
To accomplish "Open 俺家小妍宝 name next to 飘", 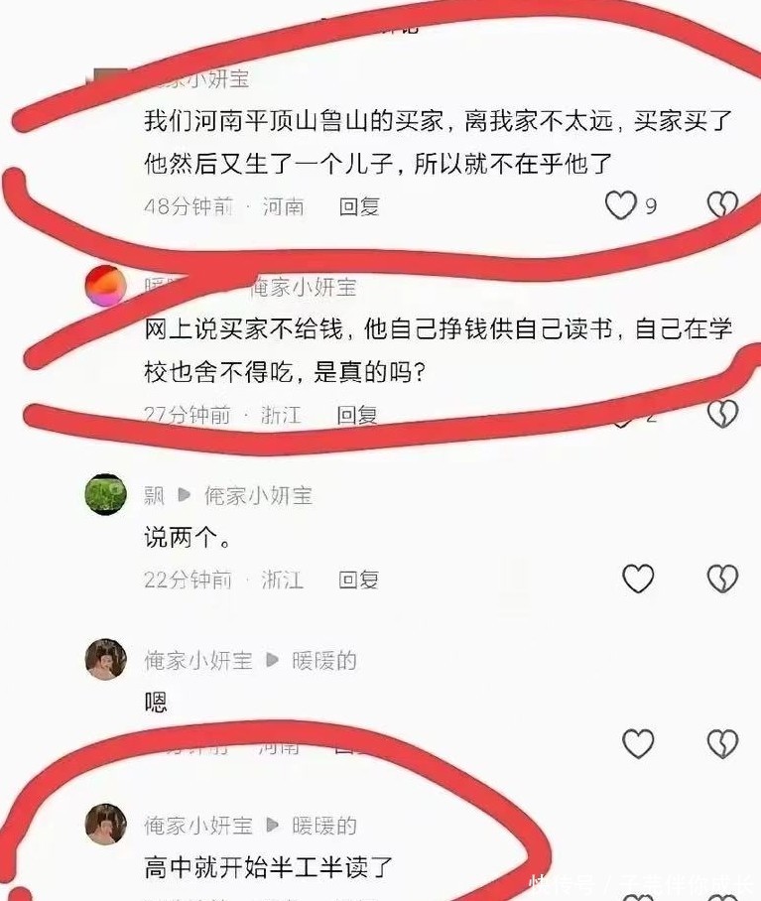I will coord(258,495).
